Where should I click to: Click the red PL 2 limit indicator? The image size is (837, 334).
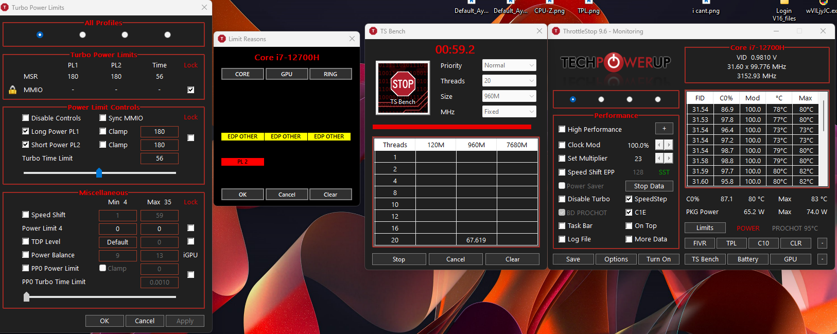242,162
